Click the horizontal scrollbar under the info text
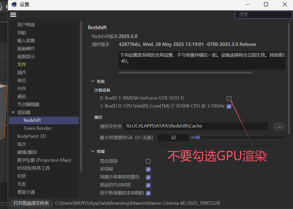Screen dimensions: 293x209 [x=185, y=72]
